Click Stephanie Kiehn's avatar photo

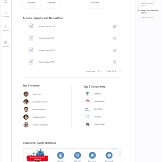point(26,117)
